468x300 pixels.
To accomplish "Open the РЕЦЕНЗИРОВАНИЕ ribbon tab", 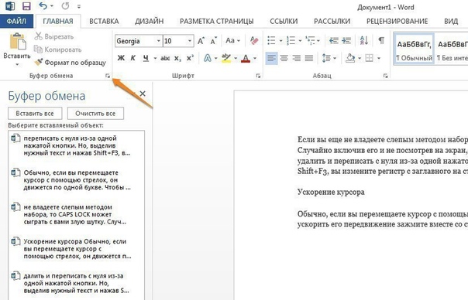I will pyautogui.click(x=397, y=21).
